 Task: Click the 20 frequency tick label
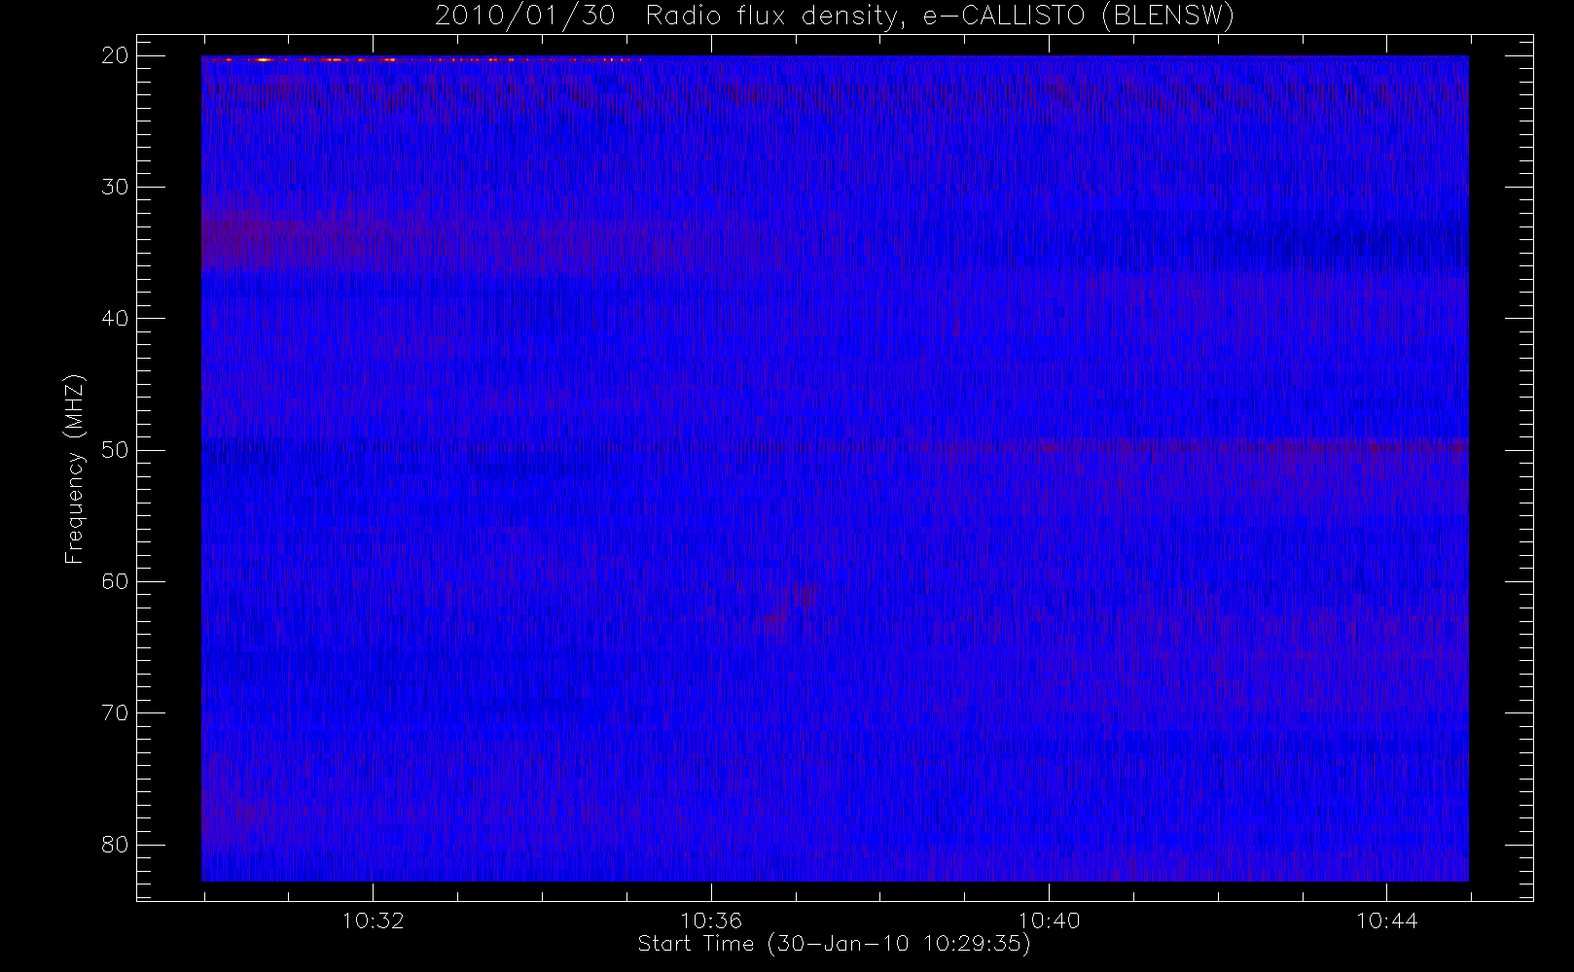[115, 55]
